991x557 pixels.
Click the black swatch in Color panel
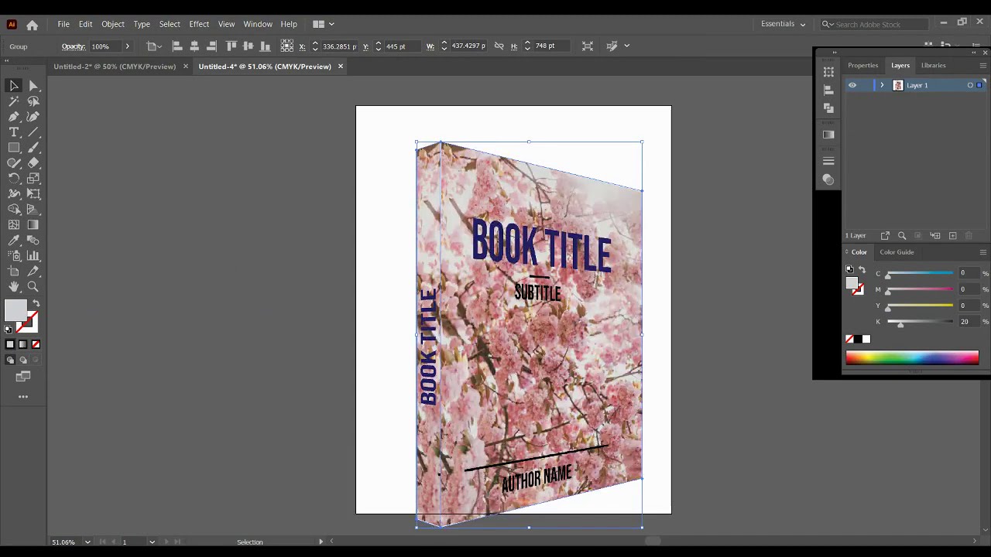pos(858,340)
